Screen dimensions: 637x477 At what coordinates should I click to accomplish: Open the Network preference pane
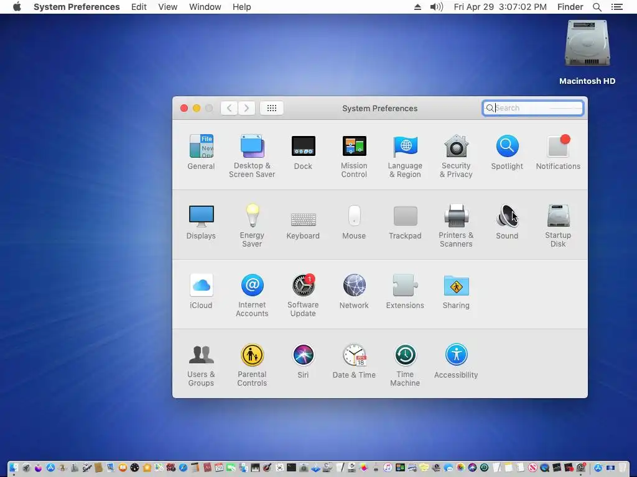click(354, 292)
